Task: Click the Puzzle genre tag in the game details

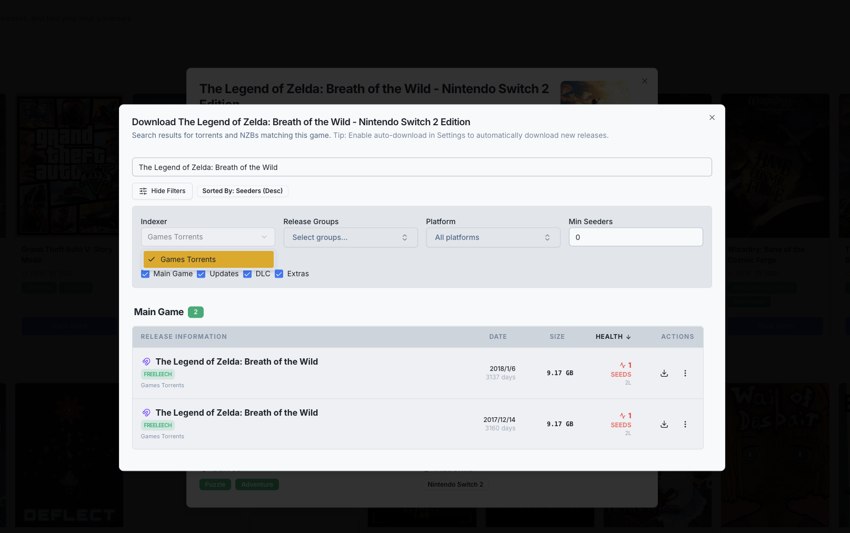Action: tap(215, 485)
